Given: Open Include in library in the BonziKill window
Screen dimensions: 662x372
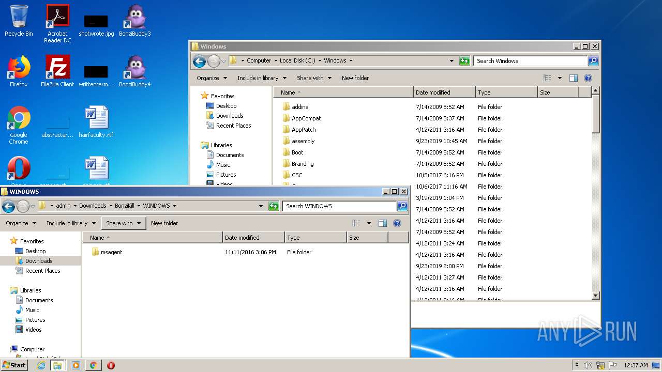Looking at the screenshot, I should coord(71,223).
